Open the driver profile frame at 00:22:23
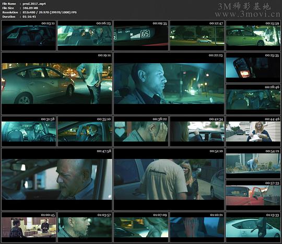This screenshot has width=282, height=244. 169,83
